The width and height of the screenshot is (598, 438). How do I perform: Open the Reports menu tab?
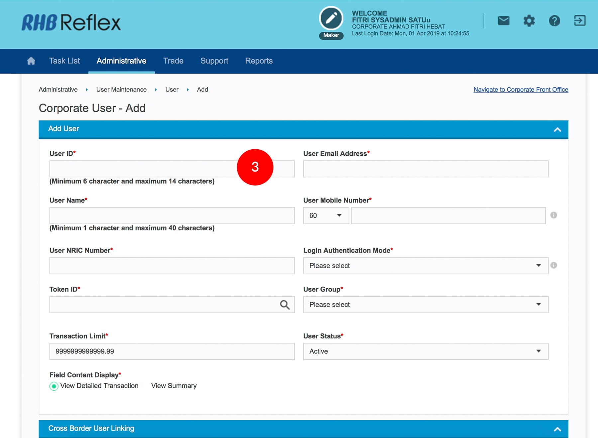click(259, 61)
